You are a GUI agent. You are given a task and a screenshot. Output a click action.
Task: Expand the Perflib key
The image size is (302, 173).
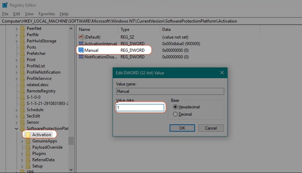[16, 35]
